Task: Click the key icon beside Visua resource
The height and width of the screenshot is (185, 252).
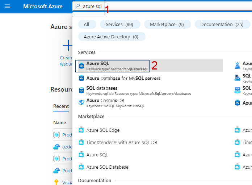Action: coord(56,182)
